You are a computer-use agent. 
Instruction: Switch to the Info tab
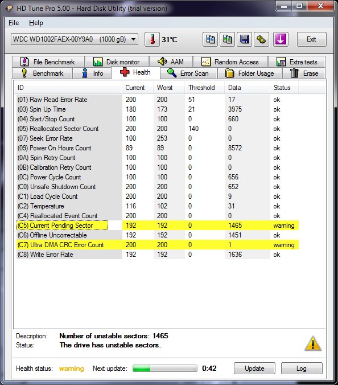(x=92, y=73)
